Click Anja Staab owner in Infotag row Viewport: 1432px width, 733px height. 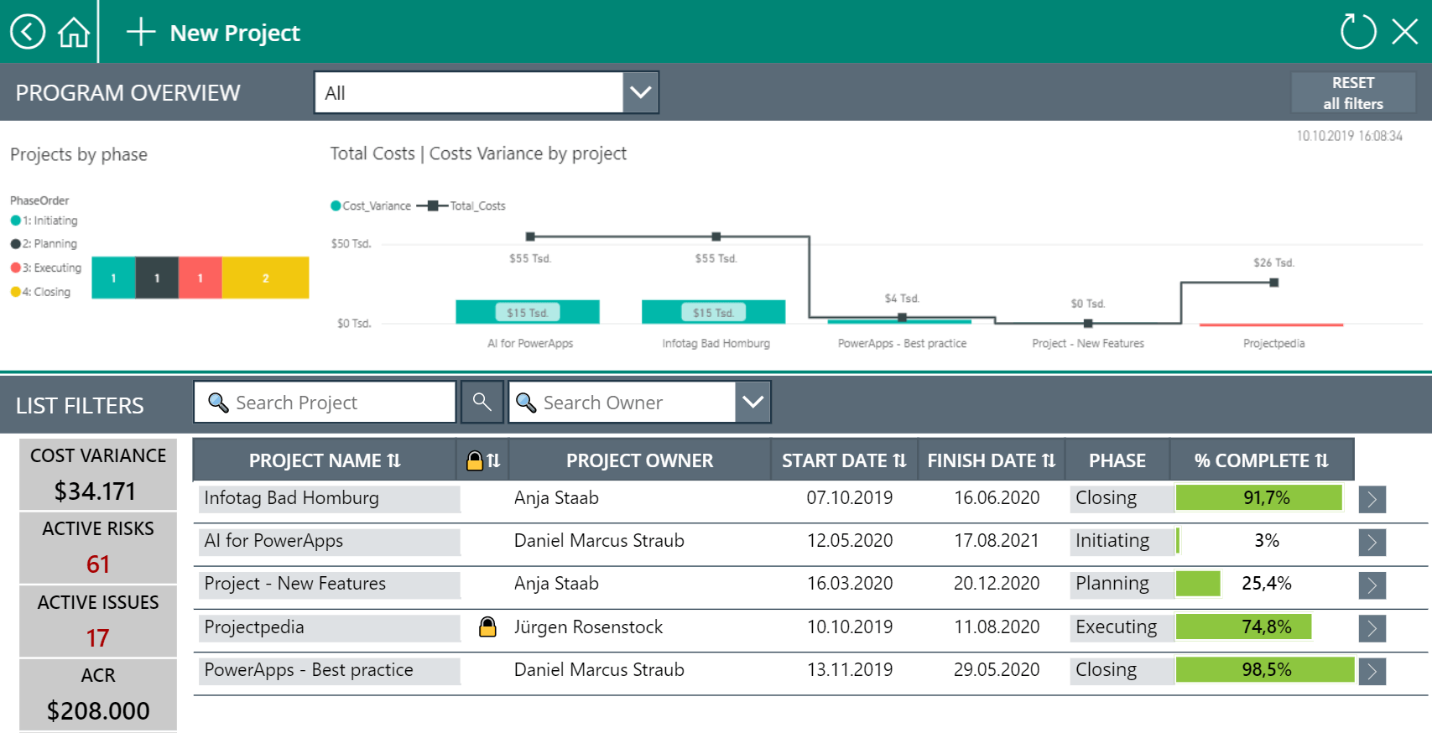pos(556,498)
